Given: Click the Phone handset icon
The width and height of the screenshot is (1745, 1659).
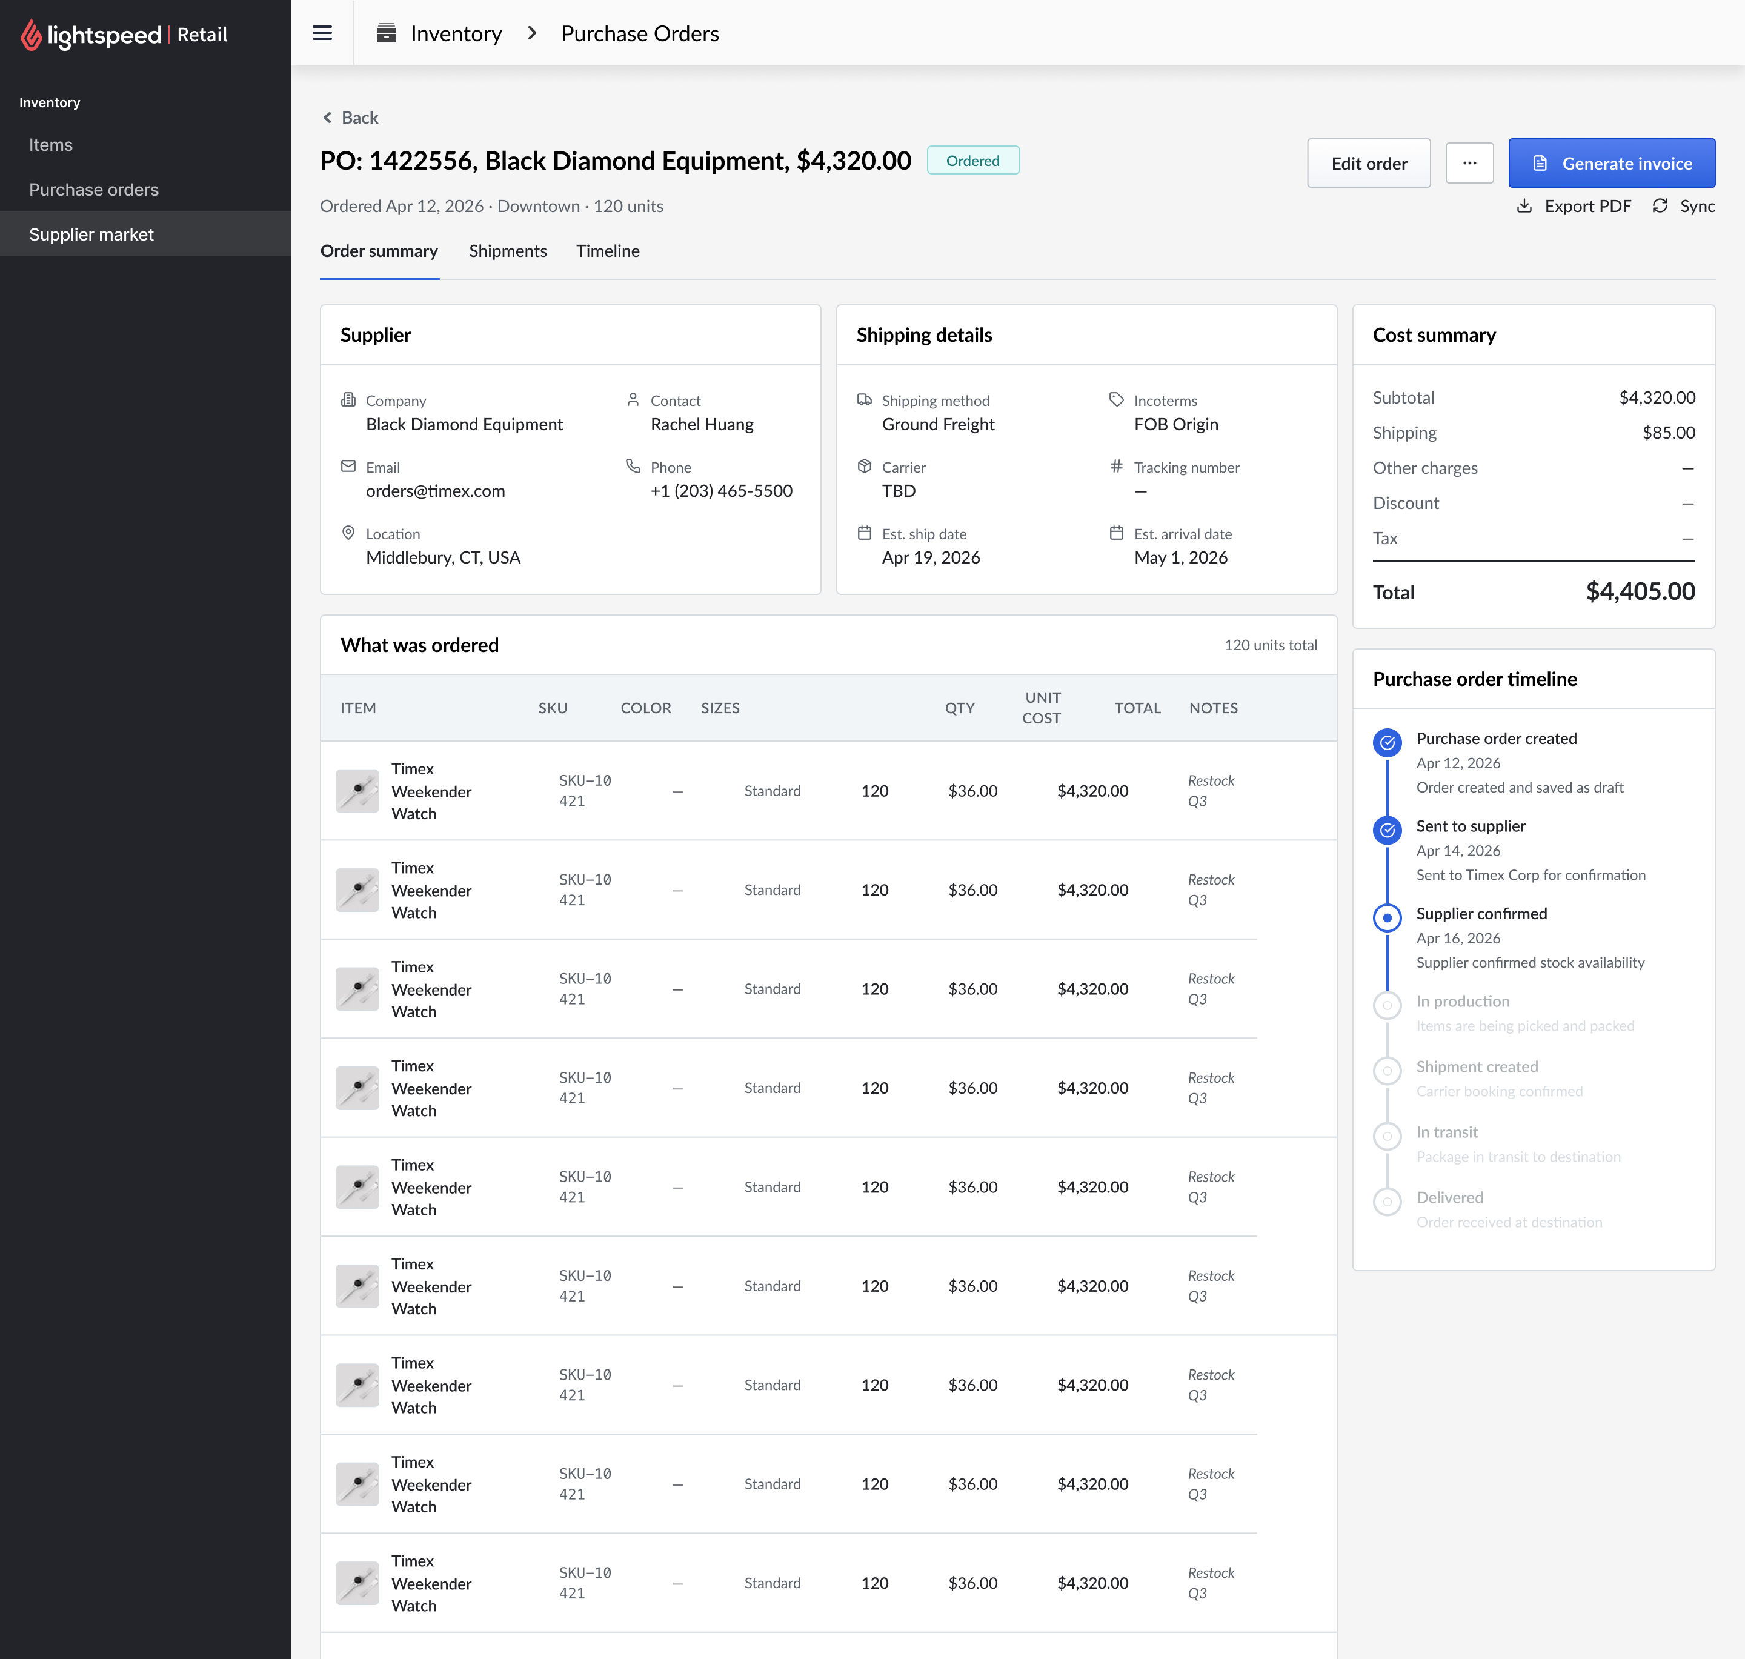Looking at the screenshot, I should pos(633,466).
